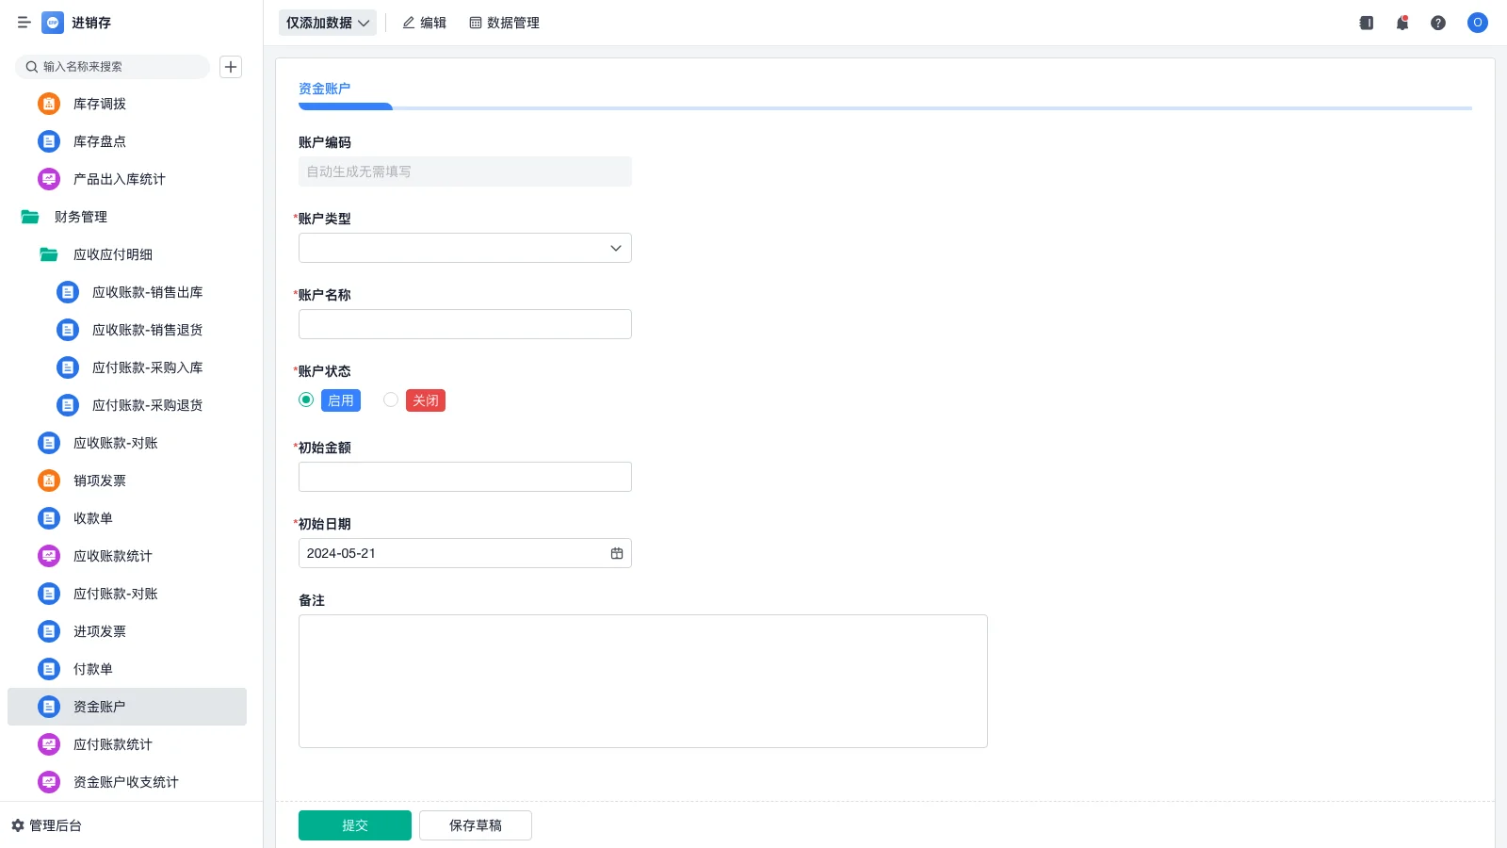Image resolution: width=1507 pixels, height=848 pixels.
Task: Click into the 备注 text area
Action: (643, 681)
